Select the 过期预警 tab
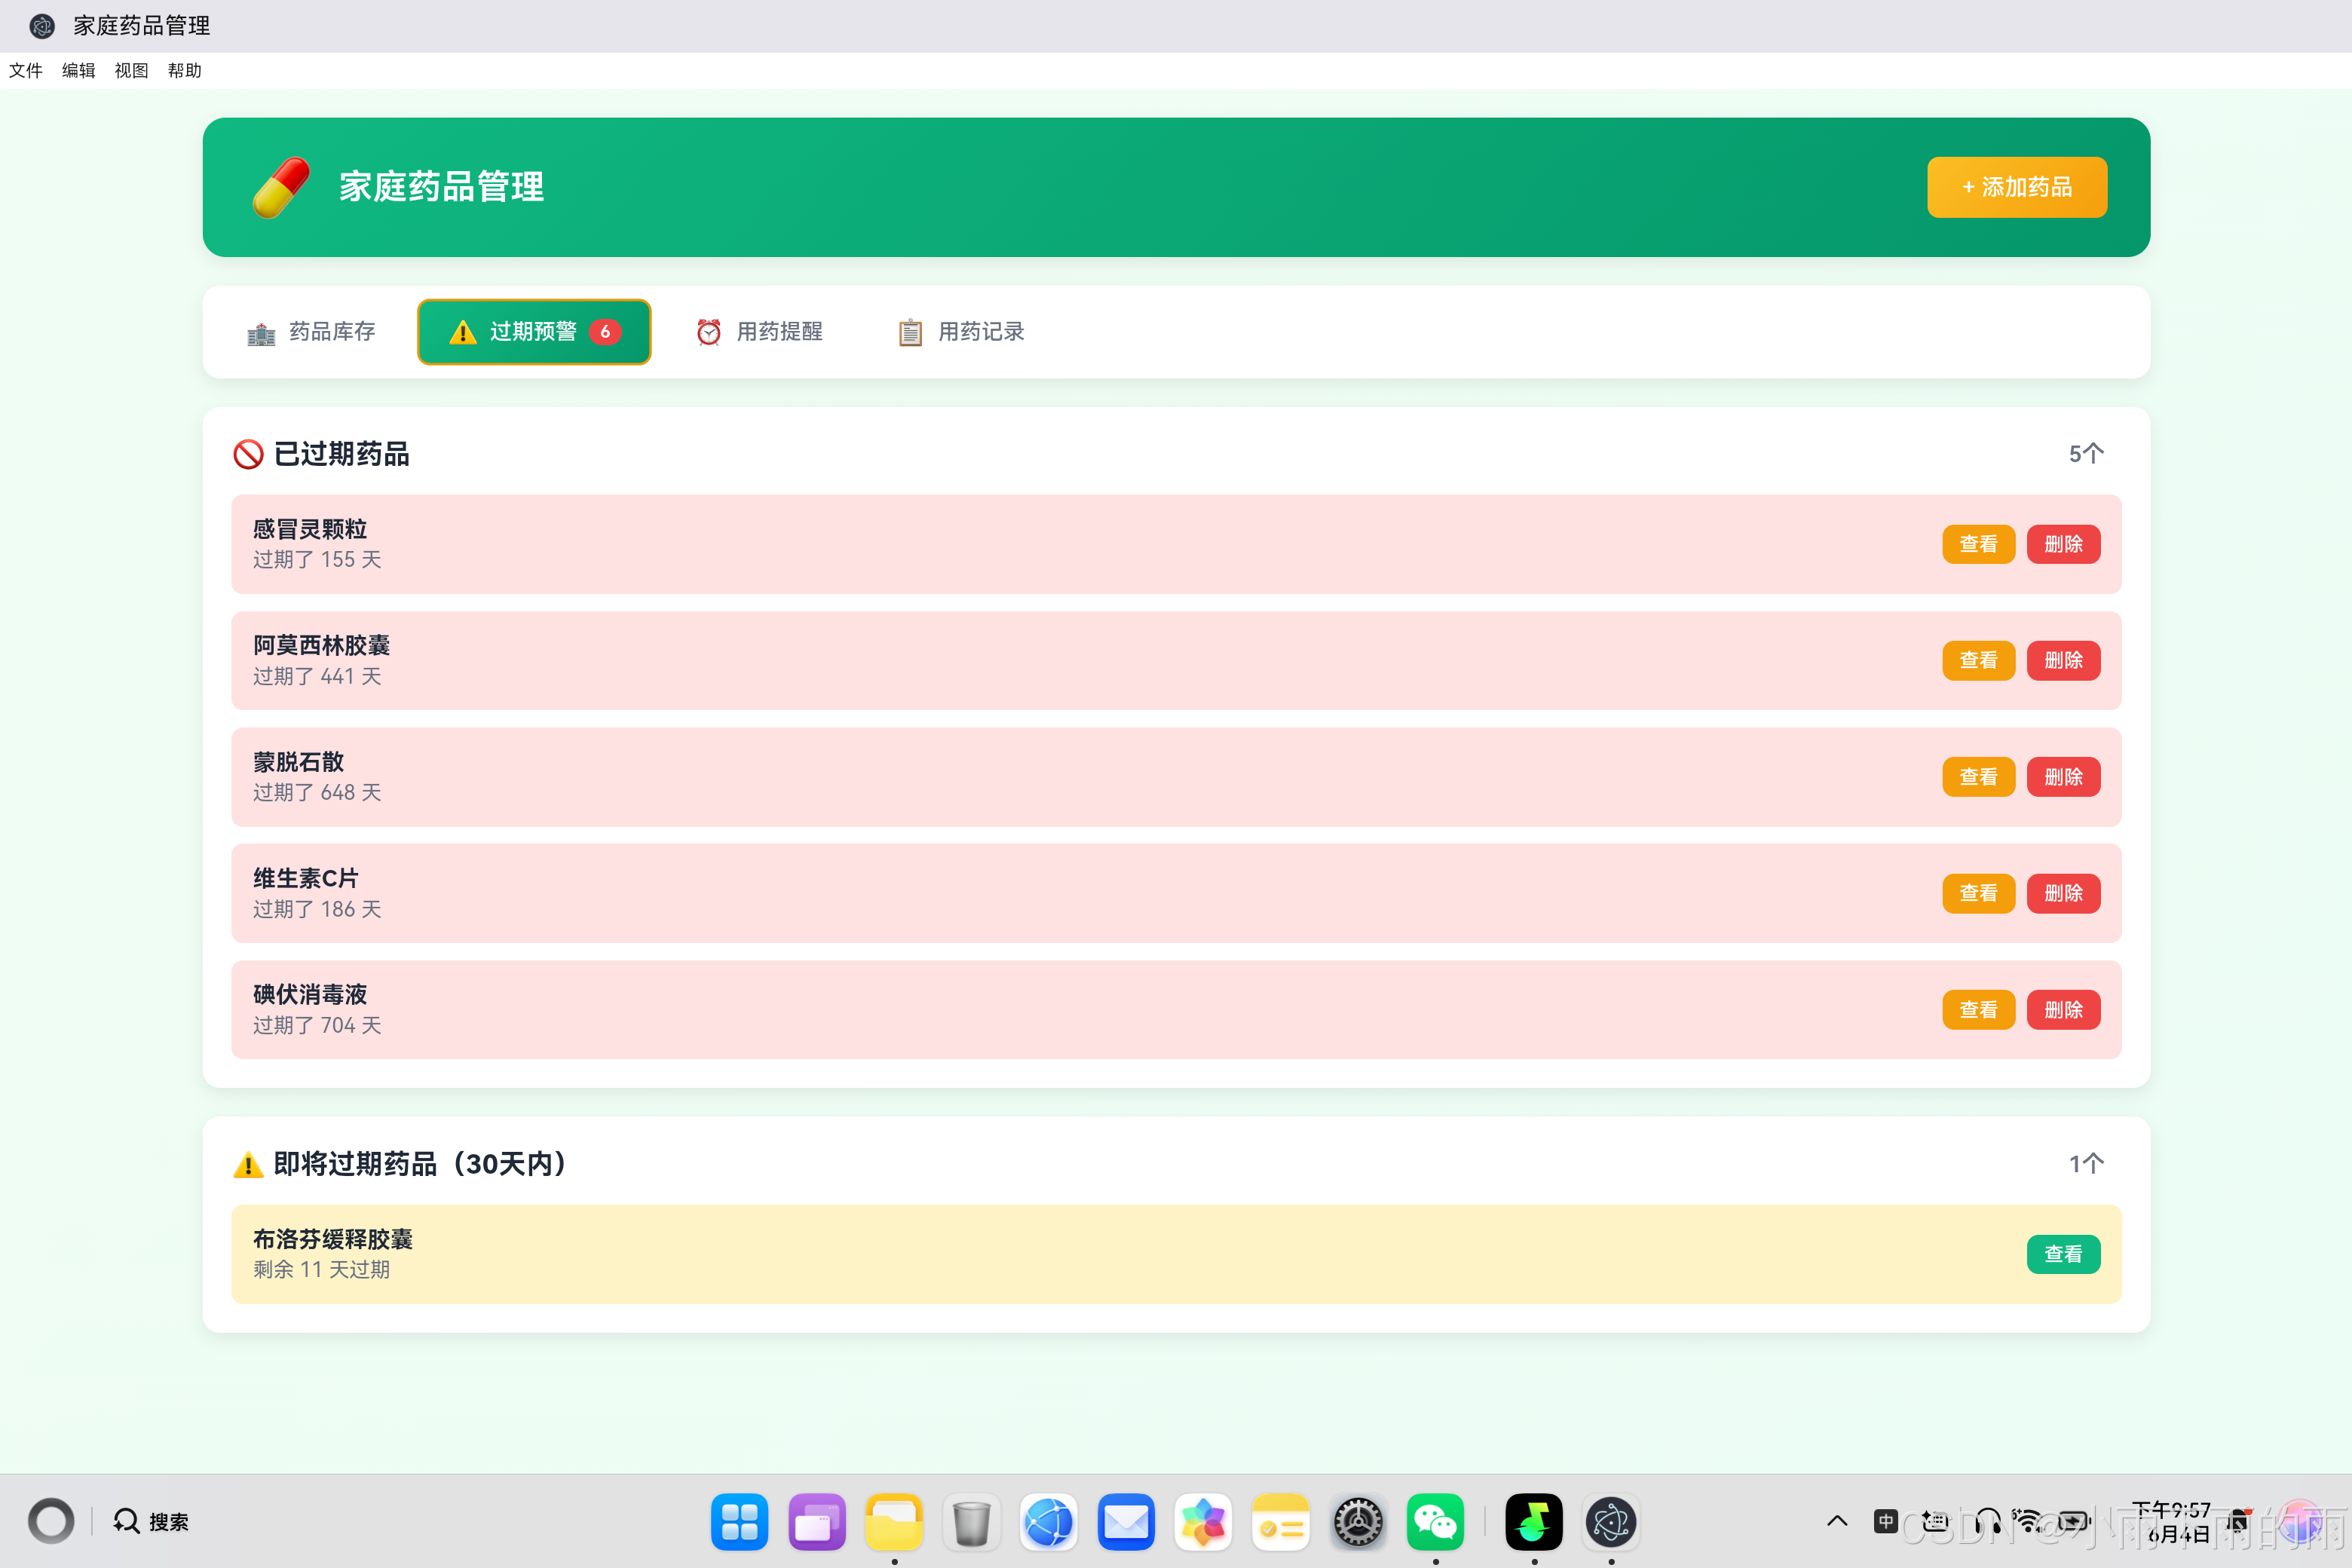Screen dimensions: 2352x1568 click(x=534, y=332)
